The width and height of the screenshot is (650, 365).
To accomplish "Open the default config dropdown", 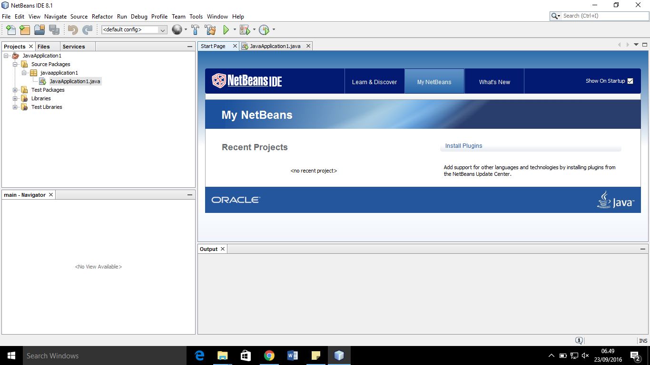I will [162, 29].
